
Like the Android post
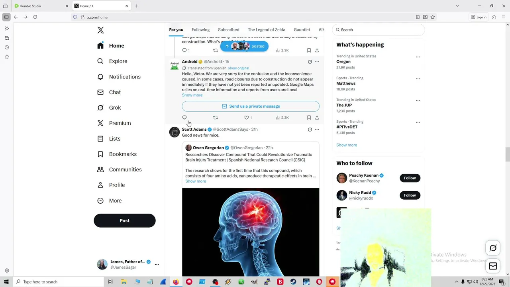[248, 118]
